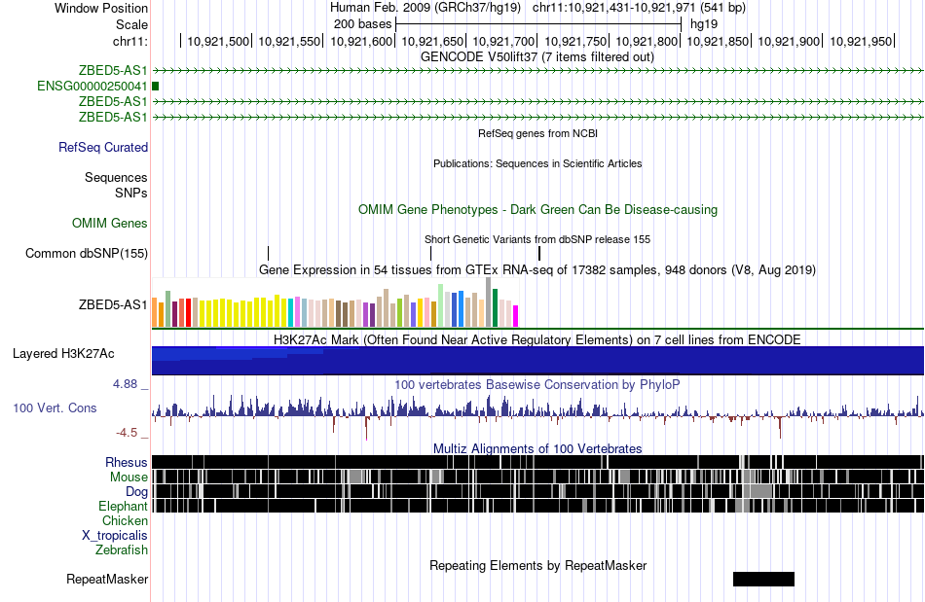This screenshot has height=602, width=925.
Task: Click the Window Position label
Action: click(101, 8)
